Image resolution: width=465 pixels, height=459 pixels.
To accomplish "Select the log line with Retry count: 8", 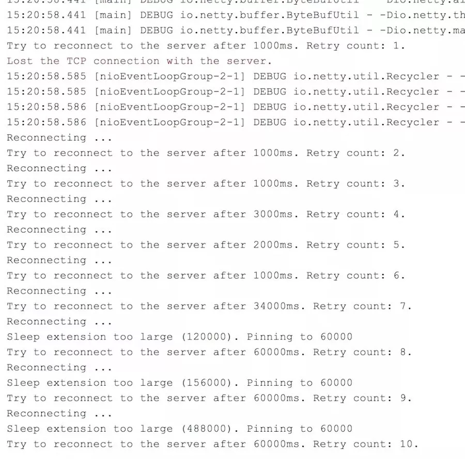I will [x=209, y=352].
